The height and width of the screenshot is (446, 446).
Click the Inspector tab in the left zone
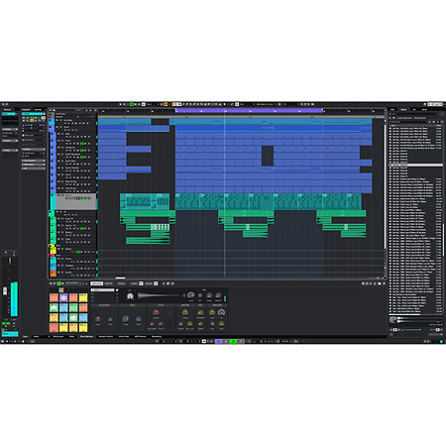26,109
